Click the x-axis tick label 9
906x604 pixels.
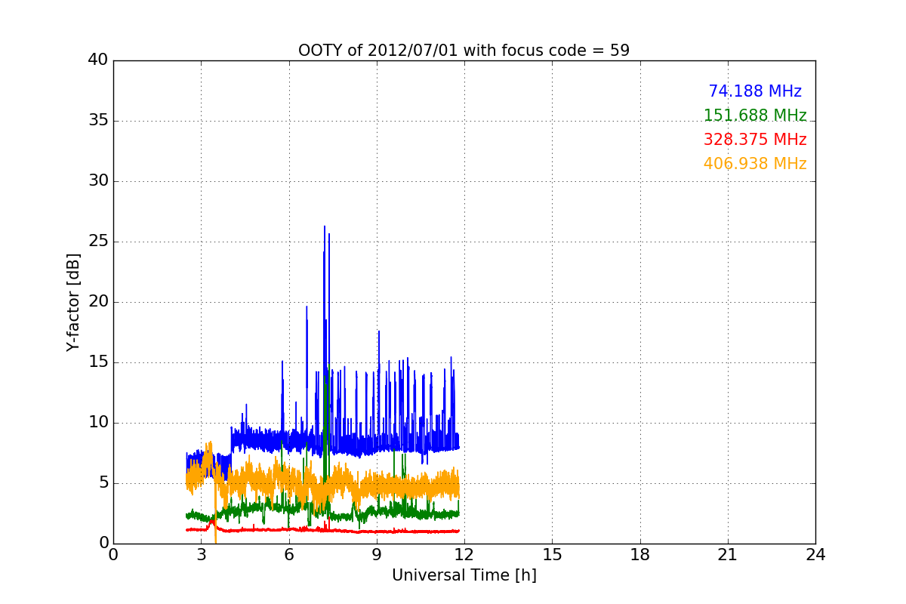pos(376,555)
